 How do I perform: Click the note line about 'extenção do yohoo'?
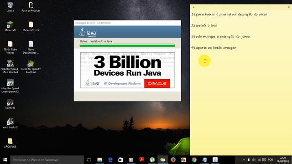221,36
